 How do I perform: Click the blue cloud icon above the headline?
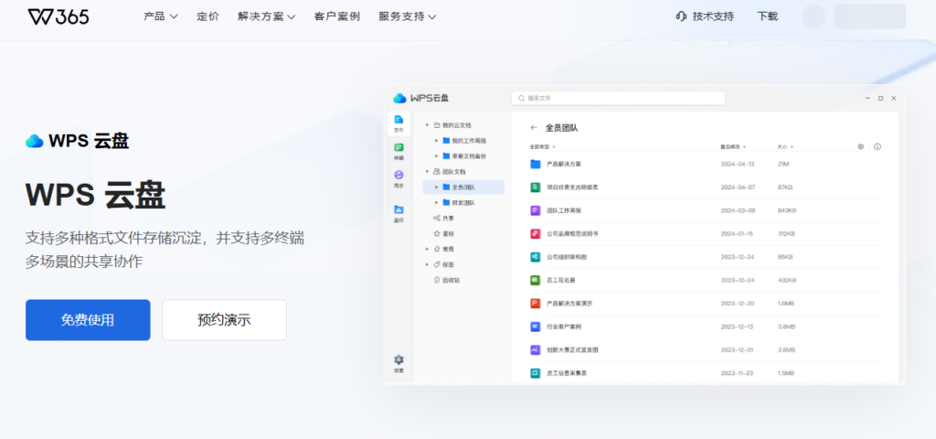point(35,141)
